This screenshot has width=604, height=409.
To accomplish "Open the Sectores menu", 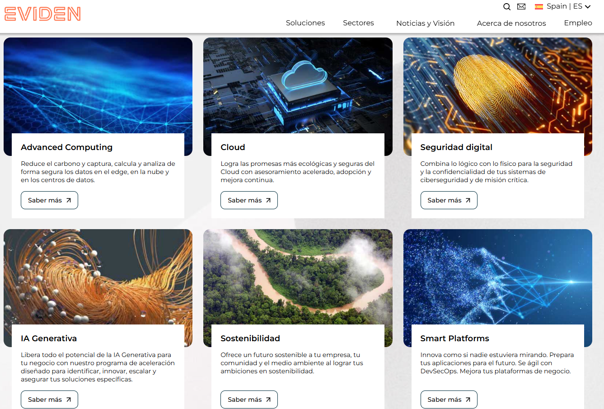I will coord(358,23).
